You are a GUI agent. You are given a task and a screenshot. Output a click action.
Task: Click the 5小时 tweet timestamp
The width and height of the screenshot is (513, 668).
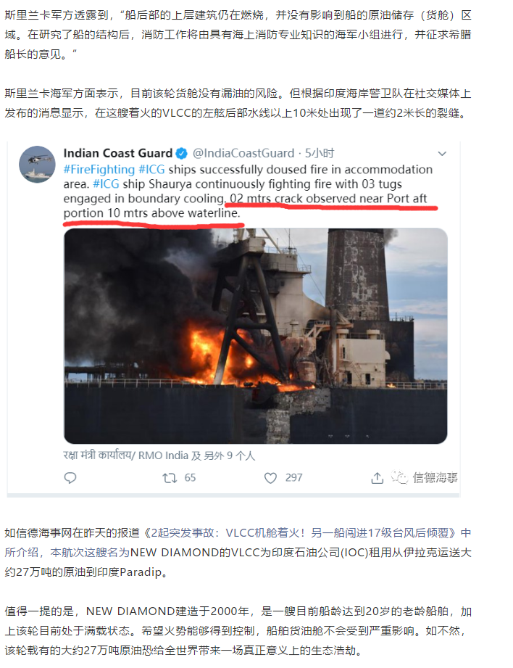320,153
